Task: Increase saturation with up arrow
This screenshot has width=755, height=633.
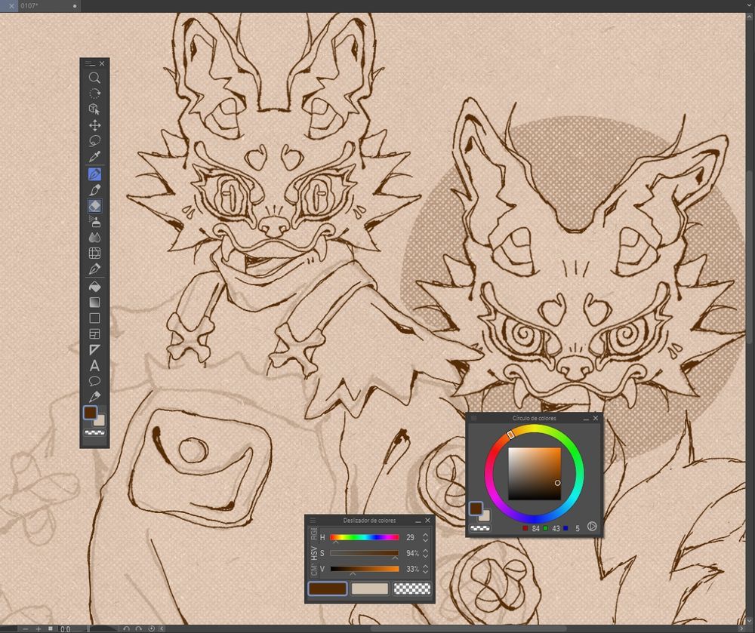Action: click(x=426, y=550)
